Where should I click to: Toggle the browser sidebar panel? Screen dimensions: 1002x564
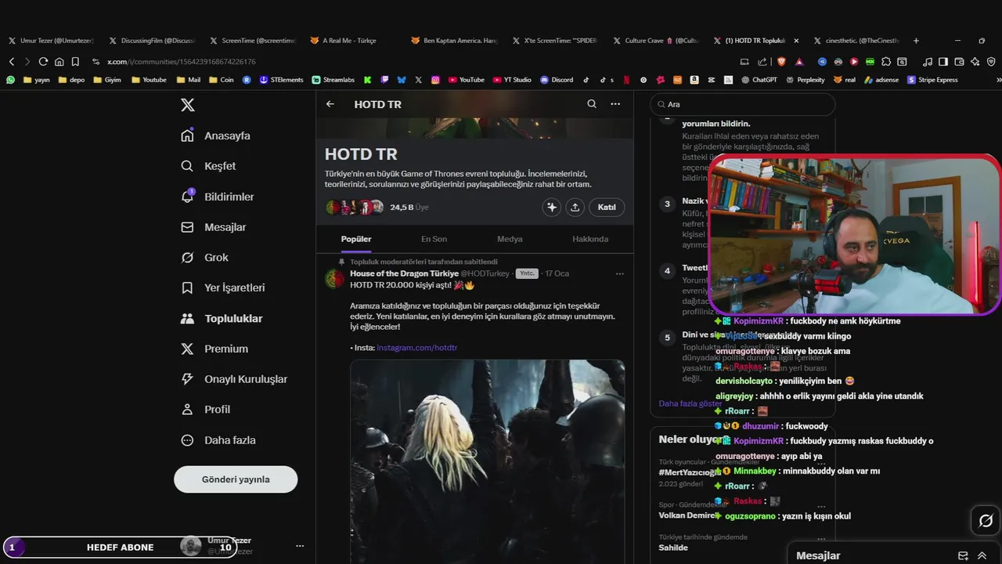click(x=943, y=61)
